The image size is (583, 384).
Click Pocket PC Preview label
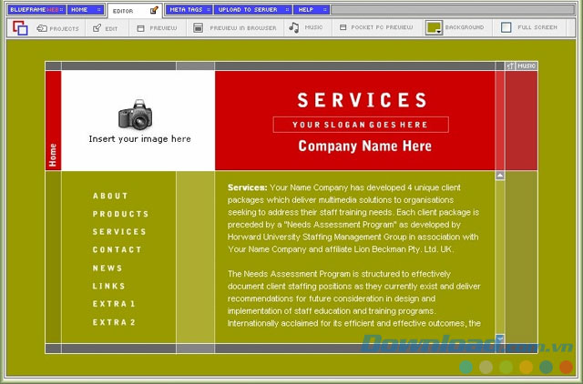[382, 27]
